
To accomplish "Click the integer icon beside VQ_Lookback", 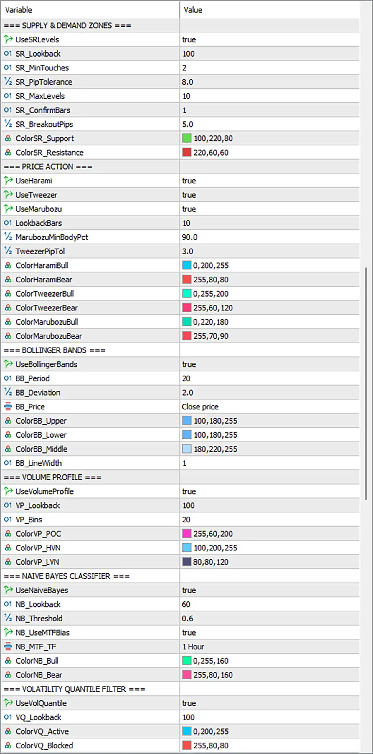I will tap(8, 717).
